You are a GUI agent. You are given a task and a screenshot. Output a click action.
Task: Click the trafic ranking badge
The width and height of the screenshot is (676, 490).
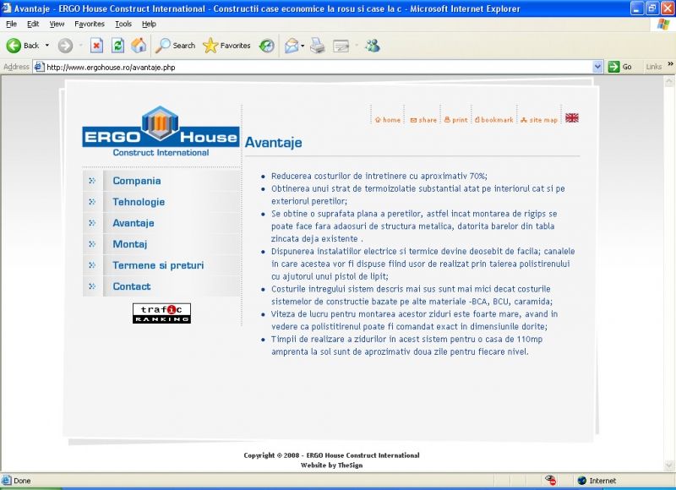click(x=161, y=313)
